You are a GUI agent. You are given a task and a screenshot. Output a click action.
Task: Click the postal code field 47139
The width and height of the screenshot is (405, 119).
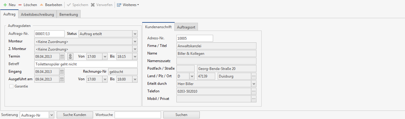(x=206, y=76)
